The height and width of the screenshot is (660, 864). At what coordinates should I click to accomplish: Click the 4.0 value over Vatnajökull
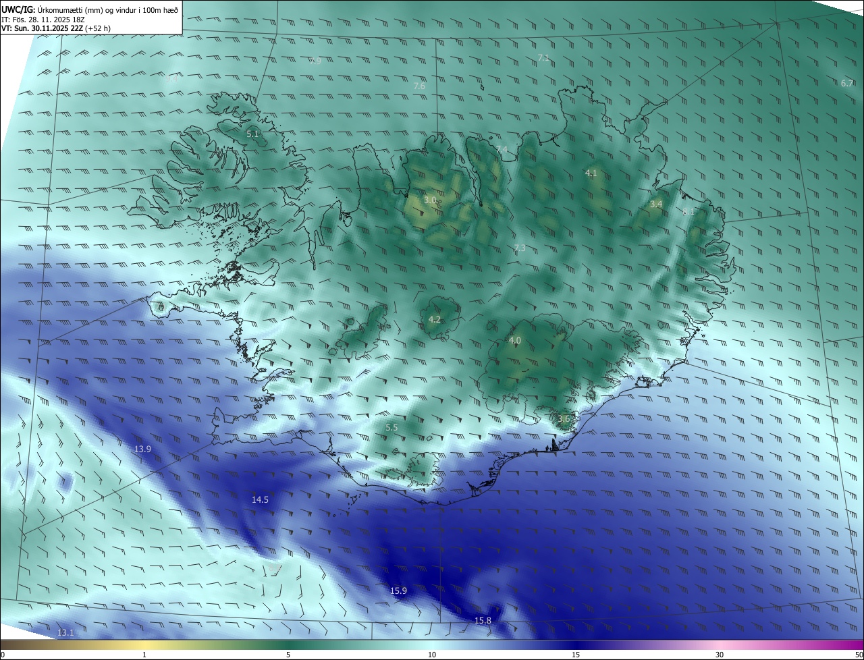515,341
